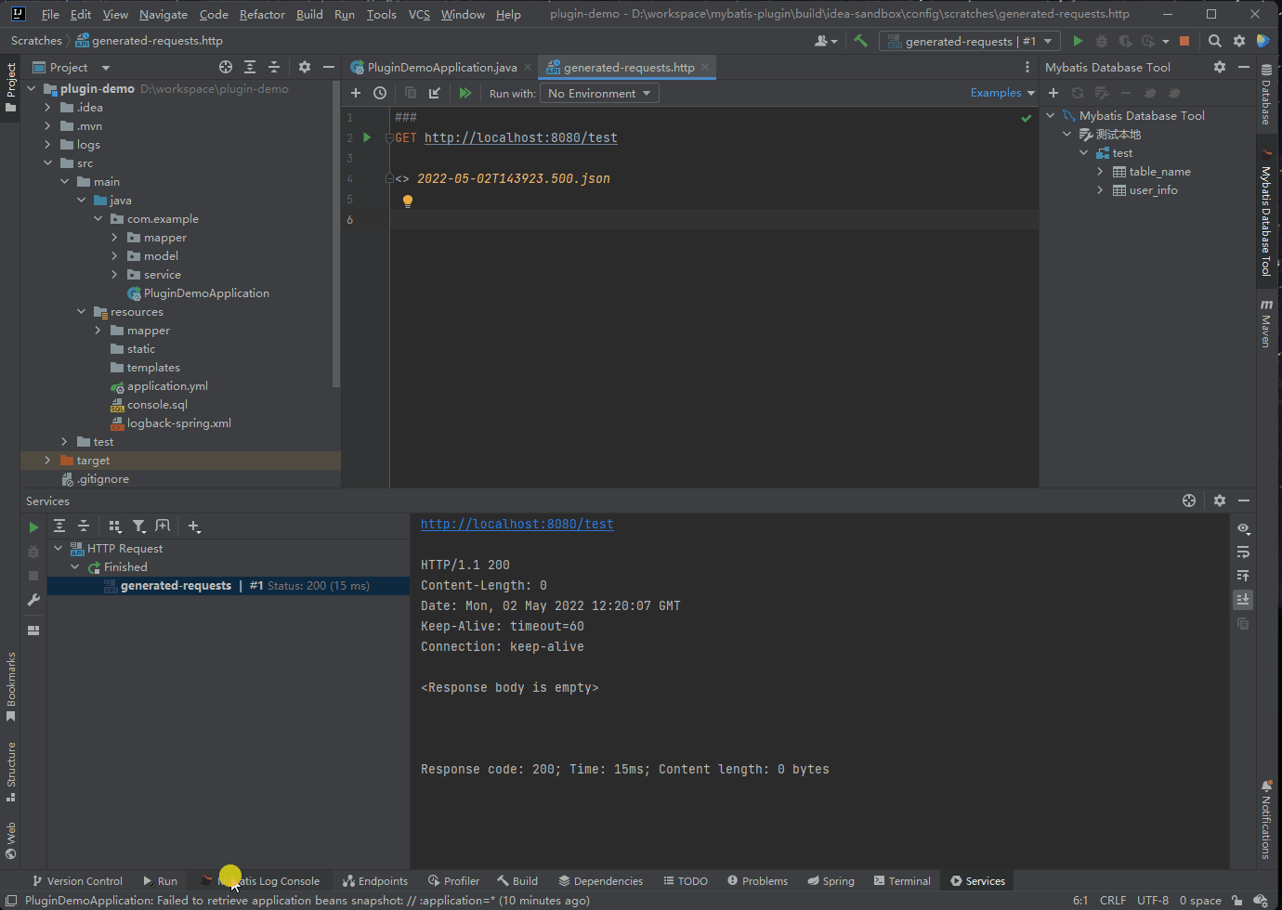Viewport: 1282px width, 910px height.
Task: Toggle soft-wrap in response output panel
Action: pyautogui.click(x=1243, y=552)
